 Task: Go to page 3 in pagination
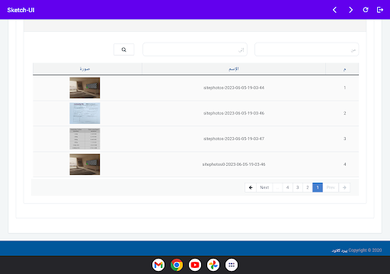298,187
